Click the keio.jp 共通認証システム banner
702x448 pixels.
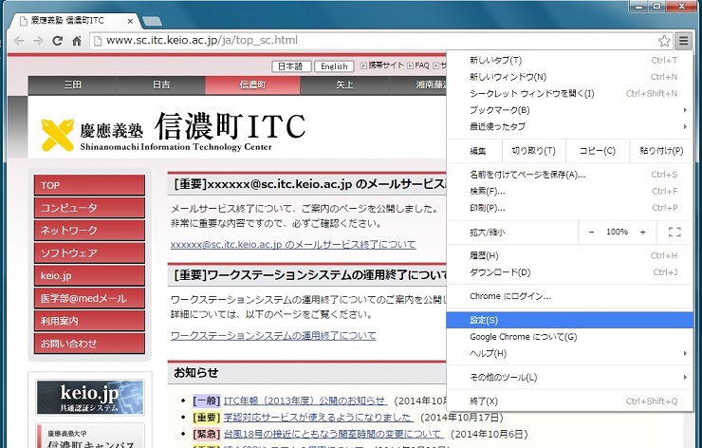pos(90,398)
